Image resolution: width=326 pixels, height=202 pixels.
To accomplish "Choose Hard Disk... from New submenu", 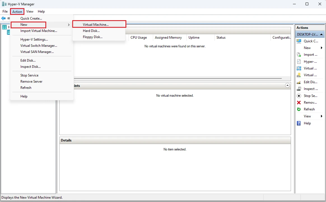I will 99,31.
